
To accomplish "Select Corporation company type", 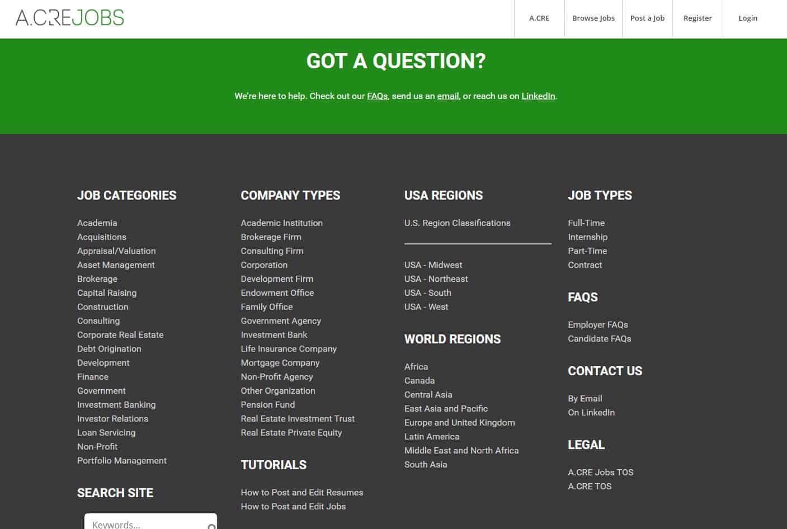I will [x=264, y=265].
